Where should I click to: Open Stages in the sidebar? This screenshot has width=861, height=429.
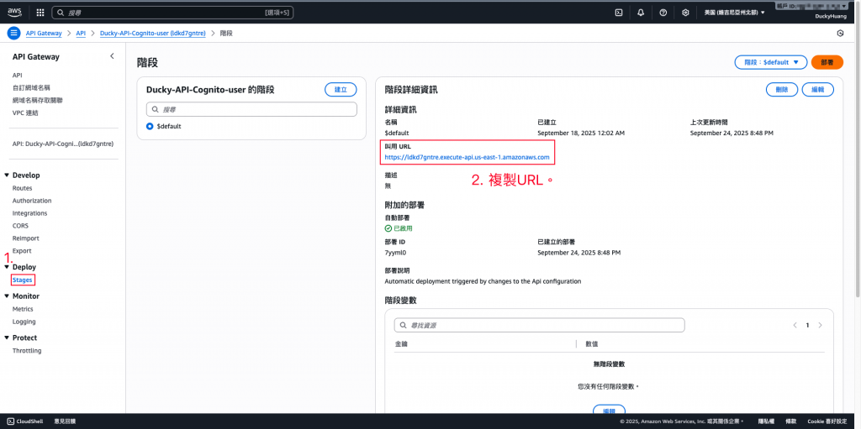23,280
